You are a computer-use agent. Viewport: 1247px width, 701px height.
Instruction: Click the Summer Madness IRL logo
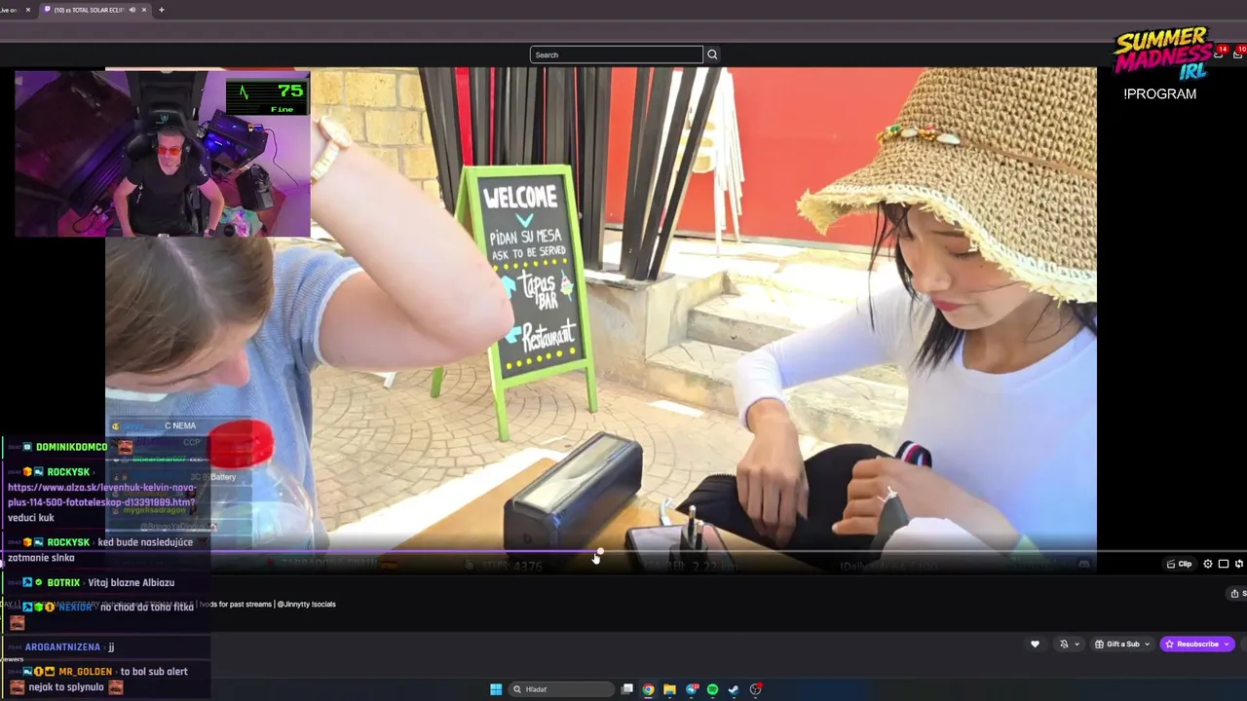(1162, 55)
